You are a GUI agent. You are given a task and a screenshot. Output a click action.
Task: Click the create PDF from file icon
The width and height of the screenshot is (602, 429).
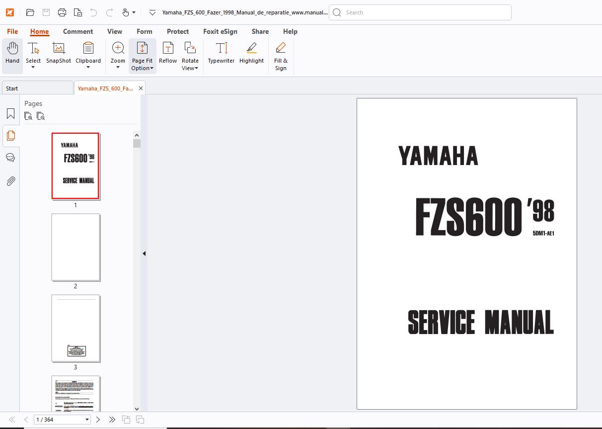pos(77,12)
